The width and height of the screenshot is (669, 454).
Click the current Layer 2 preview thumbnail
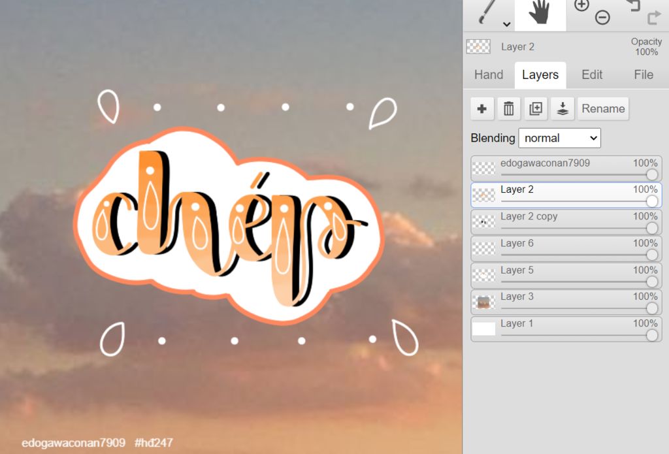click(478, 46)
